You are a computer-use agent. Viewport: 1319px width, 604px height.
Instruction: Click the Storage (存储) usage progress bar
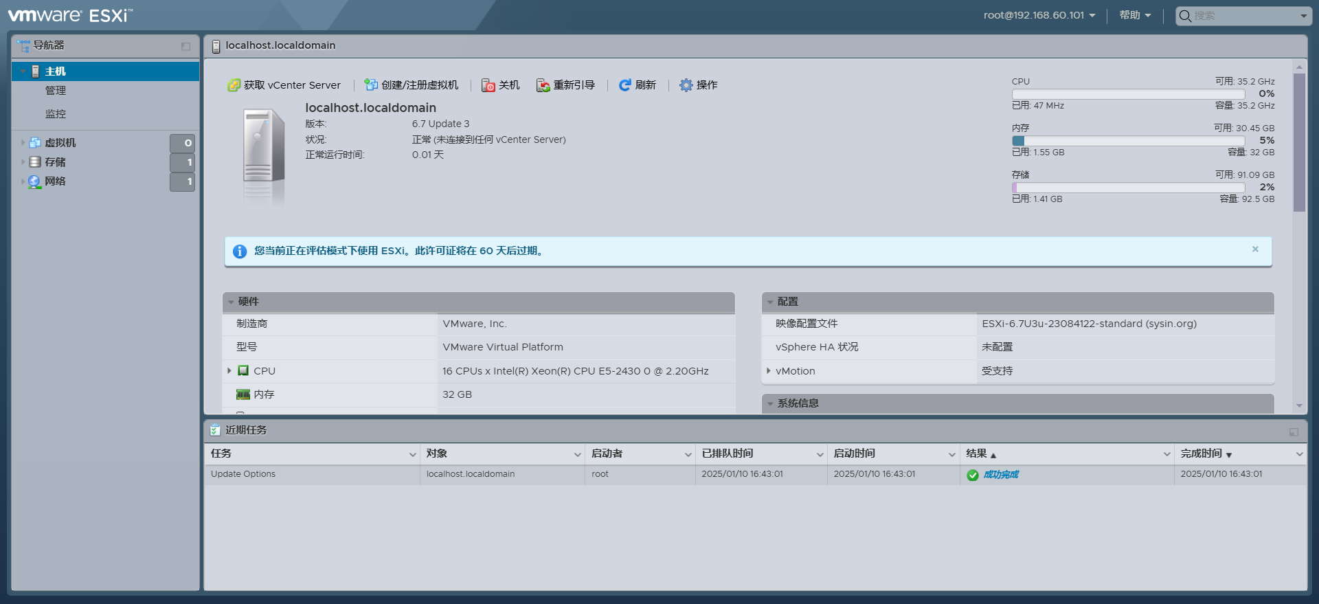(x=1128, y=188)
